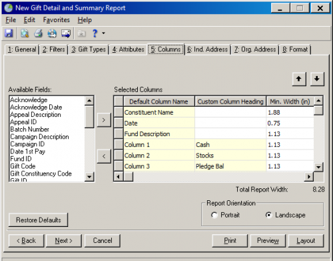Select the 5: Columns tab

(x=166, y=49)
